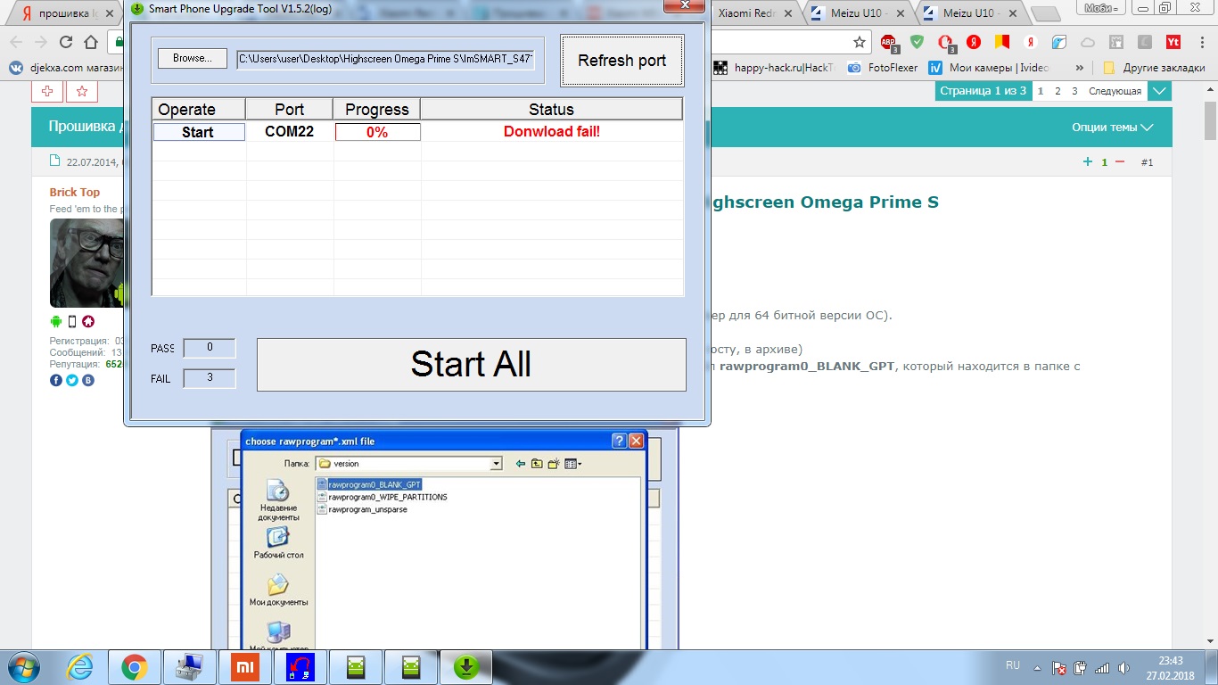Click the up-one-level folder icon in file dialog
This screenshot has height=685, width=1218.
coord(537,464)
